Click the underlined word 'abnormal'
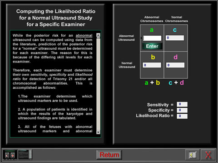 point(84,35)
